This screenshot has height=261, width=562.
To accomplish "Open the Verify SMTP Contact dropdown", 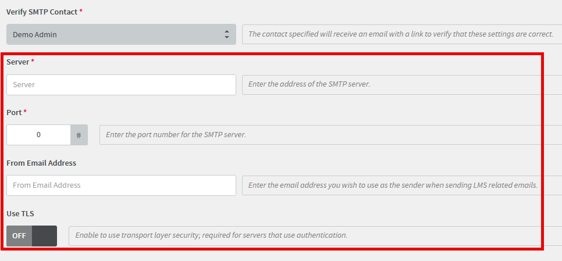I will pos(121,34).
